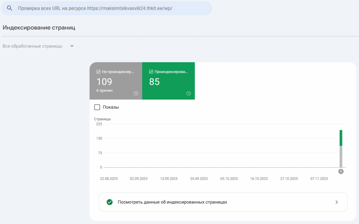Click the '6 причин' text

tap(104, 91)
